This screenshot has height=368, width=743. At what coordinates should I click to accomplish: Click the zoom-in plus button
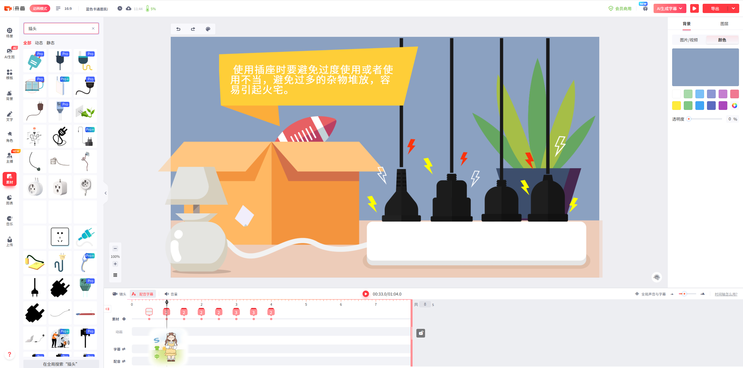115,264
